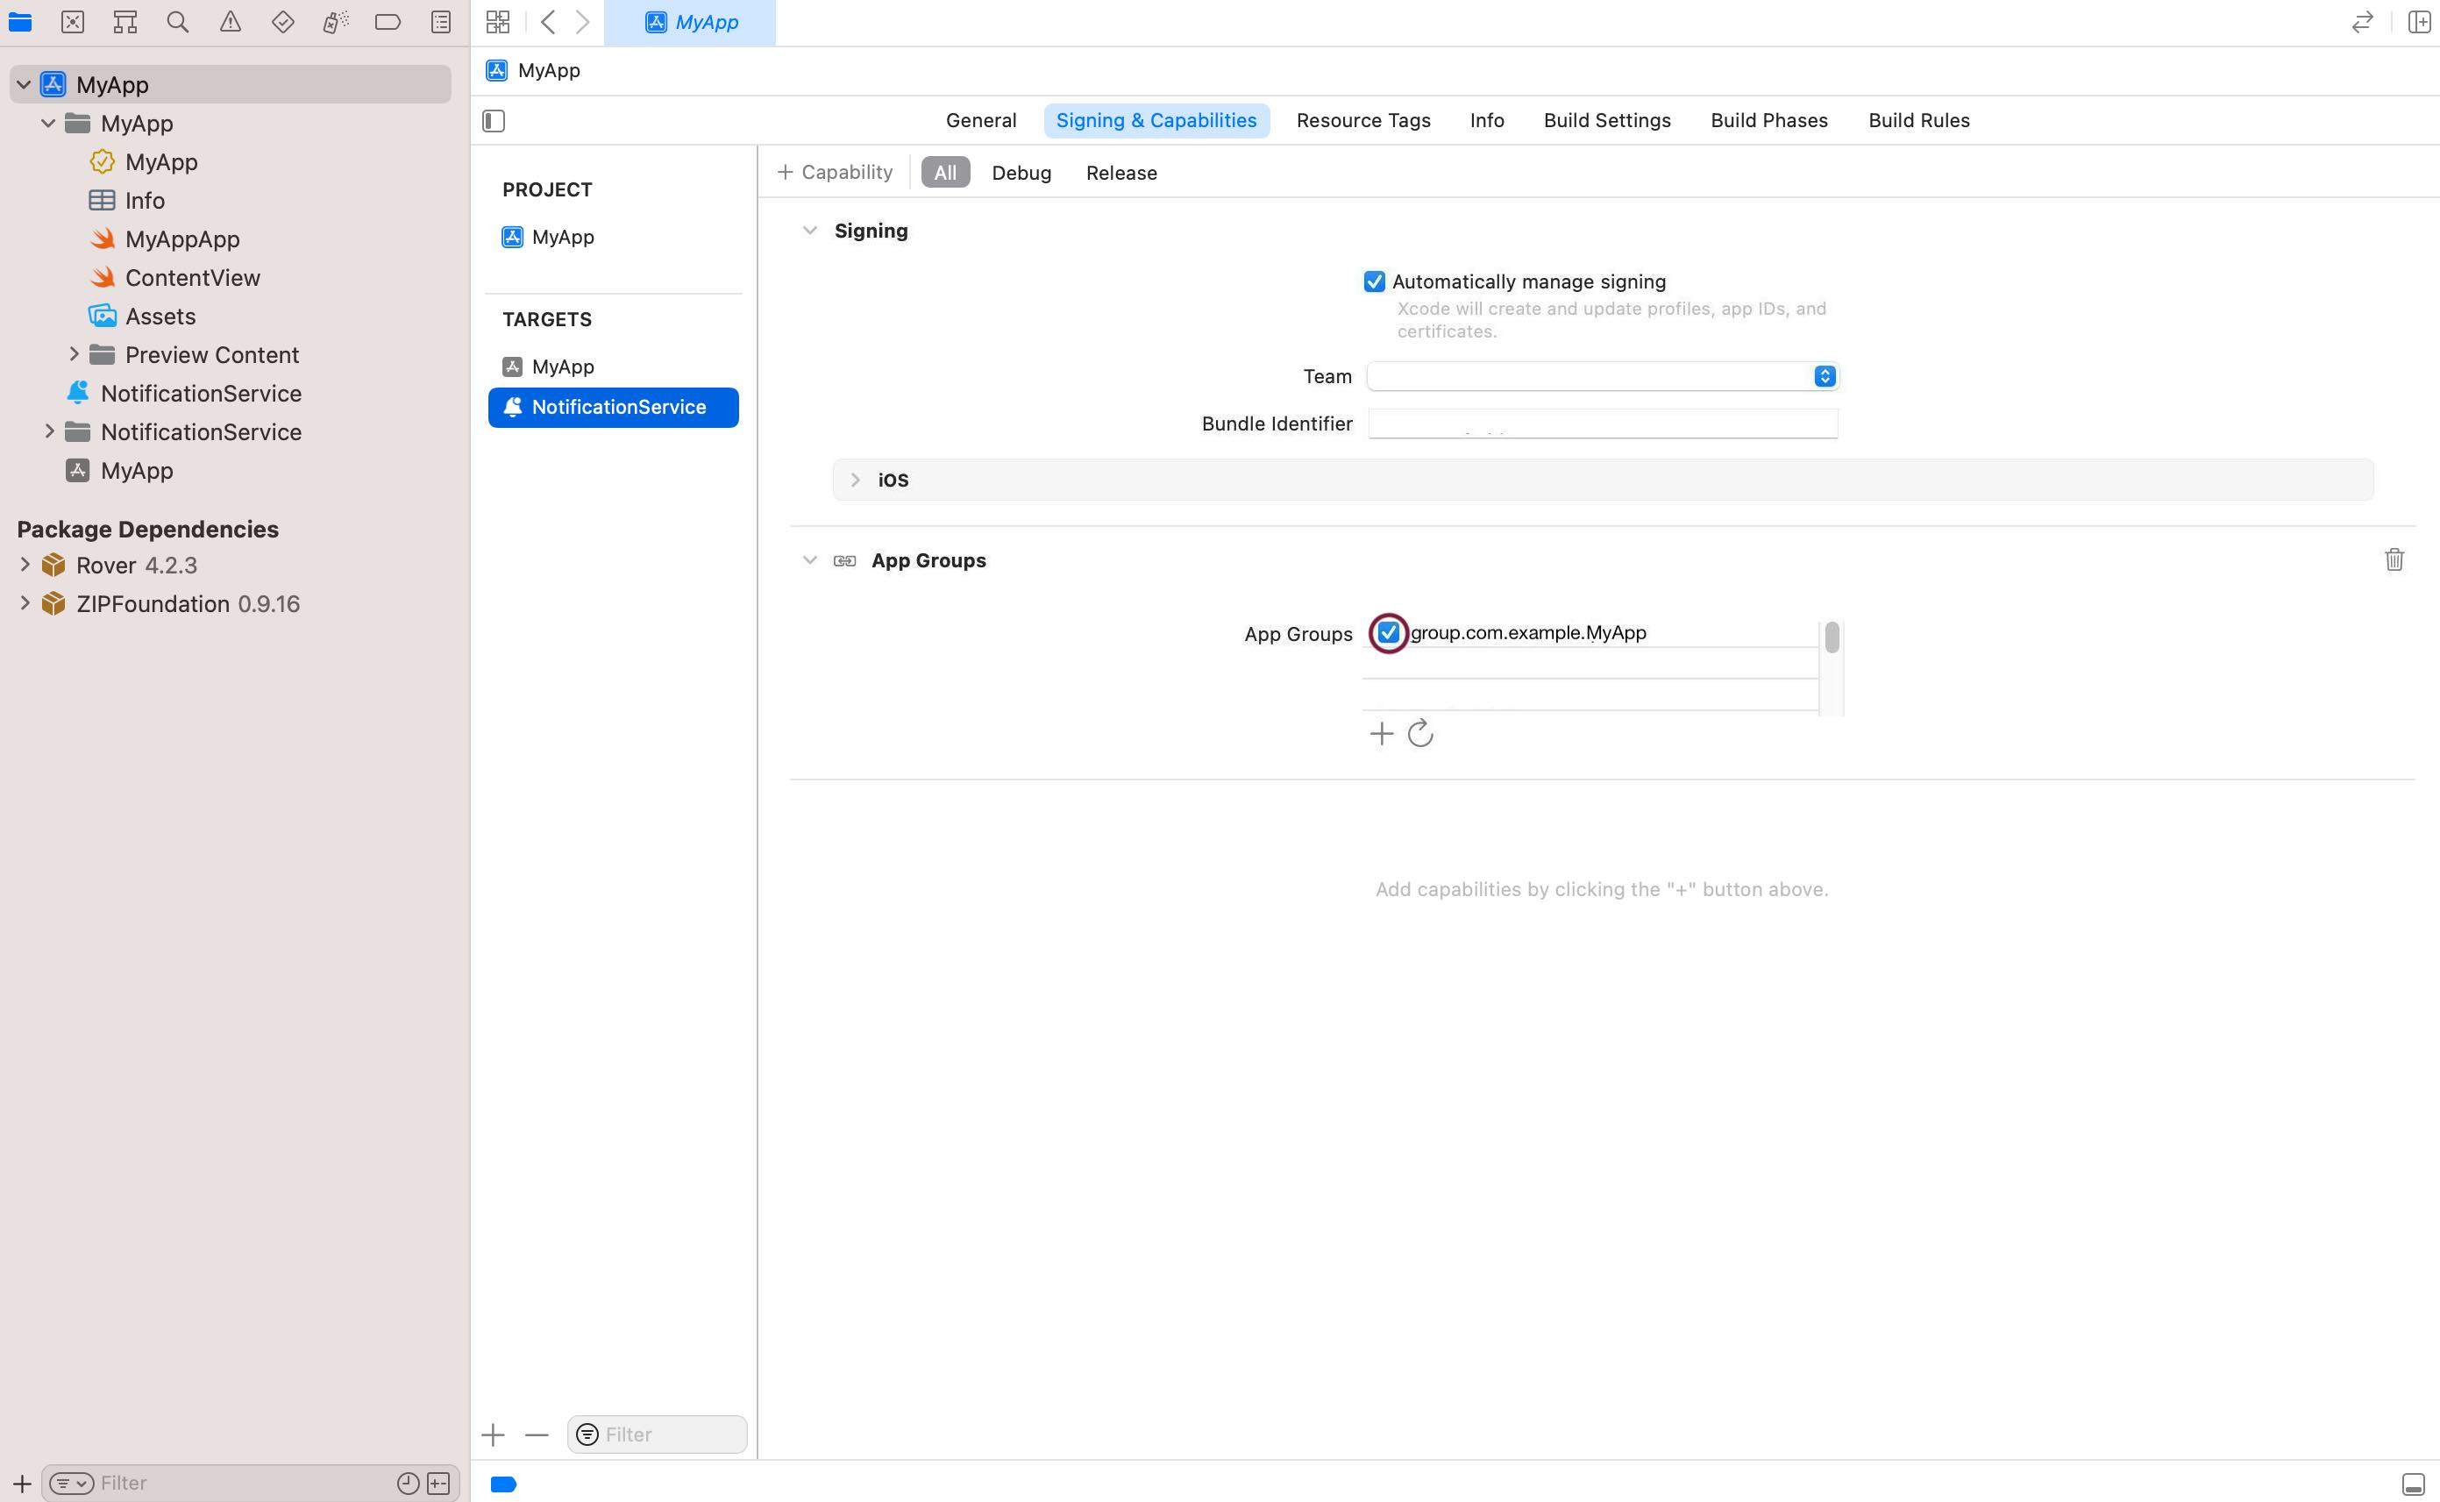Select the All configurations filter
Viewport: 2440px width, 1502px height.
point(945,172)
